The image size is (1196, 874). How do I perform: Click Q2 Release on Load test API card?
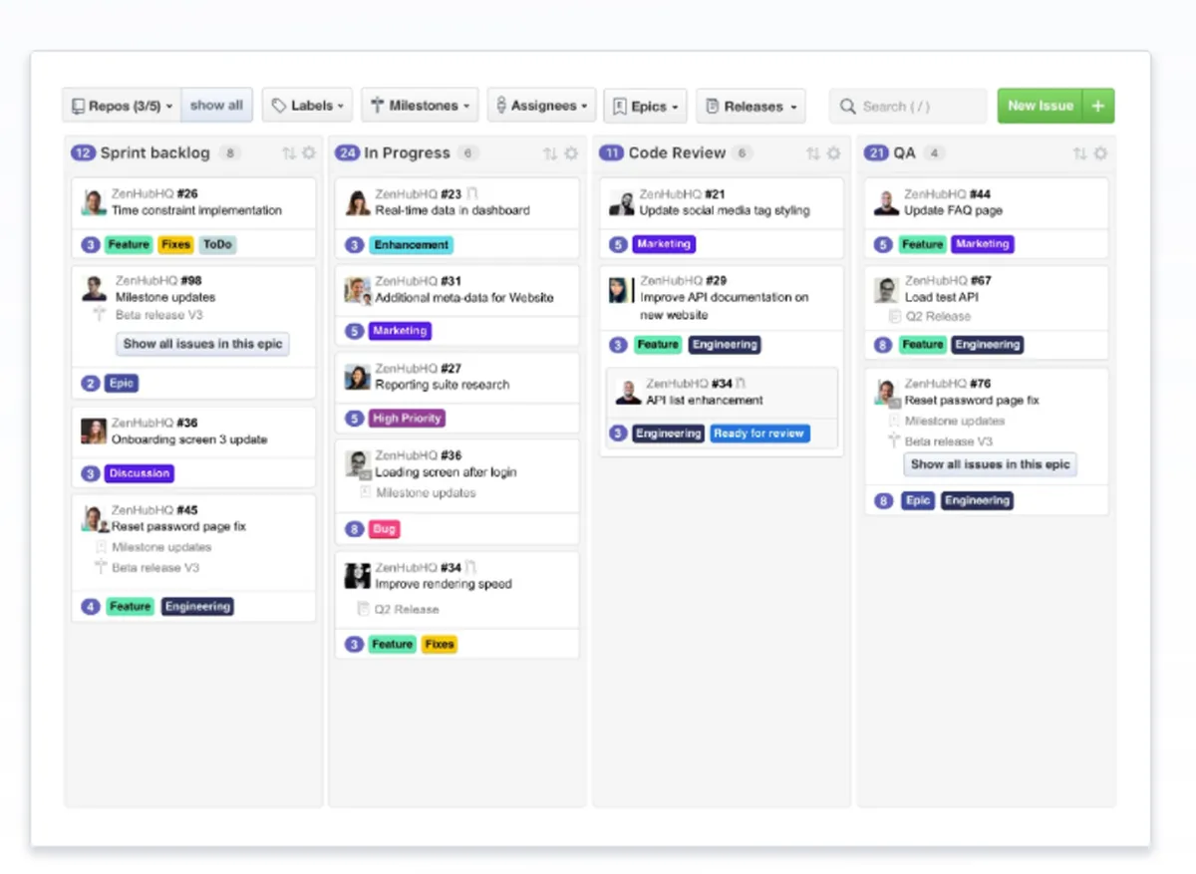[x=938, y=316]
